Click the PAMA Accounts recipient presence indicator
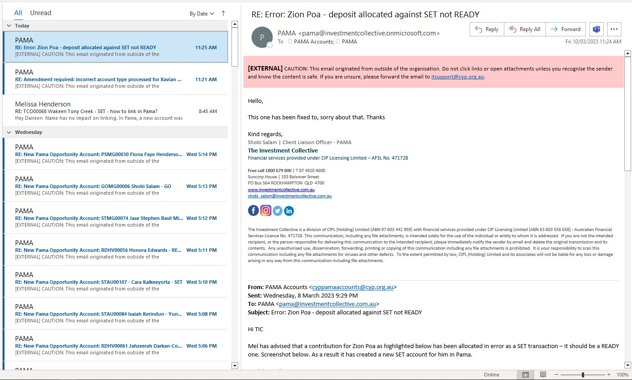Viewport: 632px width, 380px height. [290, 42]
